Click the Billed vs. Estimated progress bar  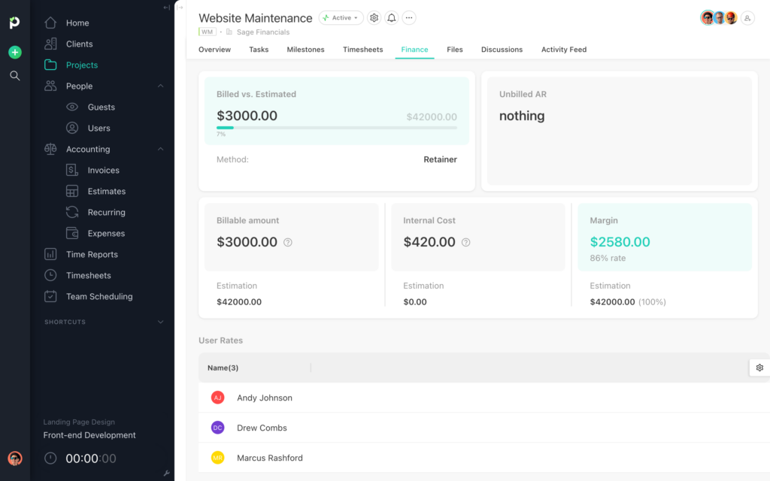click(338, 128)
